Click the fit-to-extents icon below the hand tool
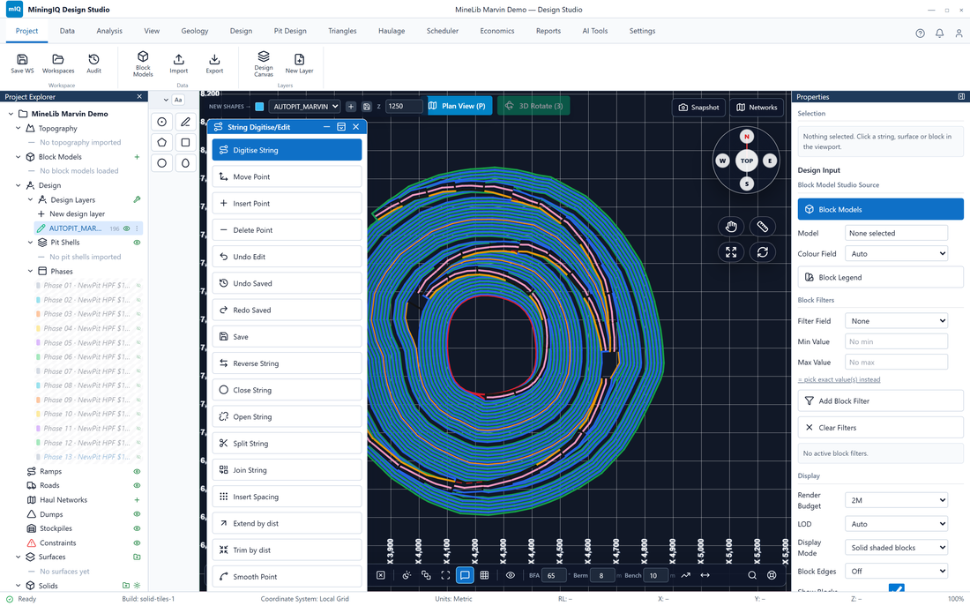Image resolution: width=970 pixels, height=606 pixels. point(731,252)
